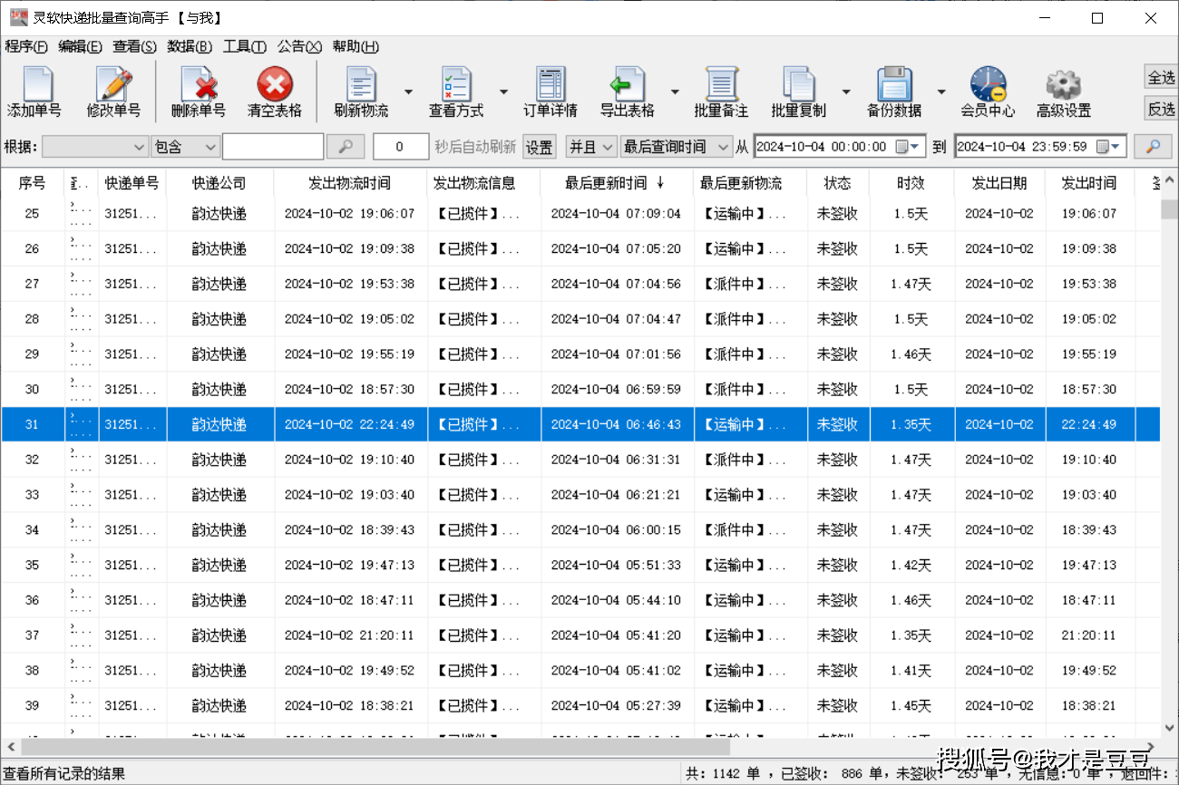Image resolution: width=1179 pixels, height=785 pixels.
Task: Click cell 2024-10-04 06:31:31
Action: (x=616, y=460)
